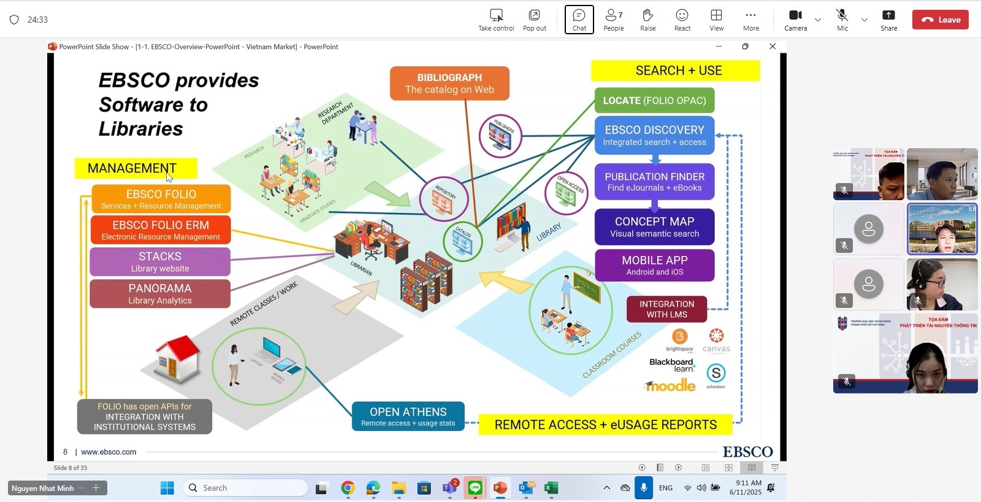
Task: Switch PowerPoint to Slide Sorter view
Action: (x=728, y=468)
